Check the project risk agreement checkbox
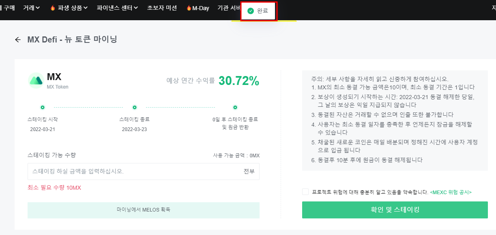496x235 pixels. click(x=305, y=192)
